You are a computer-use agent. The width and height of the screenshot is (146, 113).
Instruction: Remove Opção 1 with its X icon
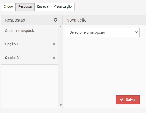[x=54, y=44]
